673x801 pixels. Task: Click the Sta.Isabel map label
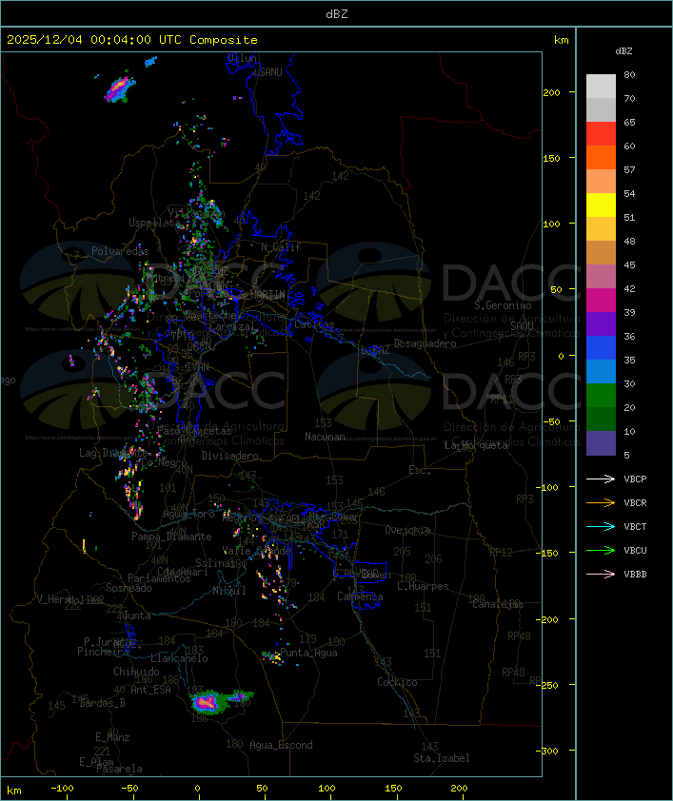point(442,758)
